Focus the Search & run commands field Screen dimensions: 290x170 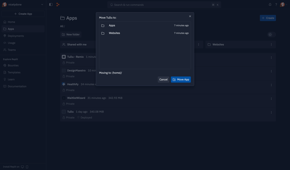click(164, 5)
